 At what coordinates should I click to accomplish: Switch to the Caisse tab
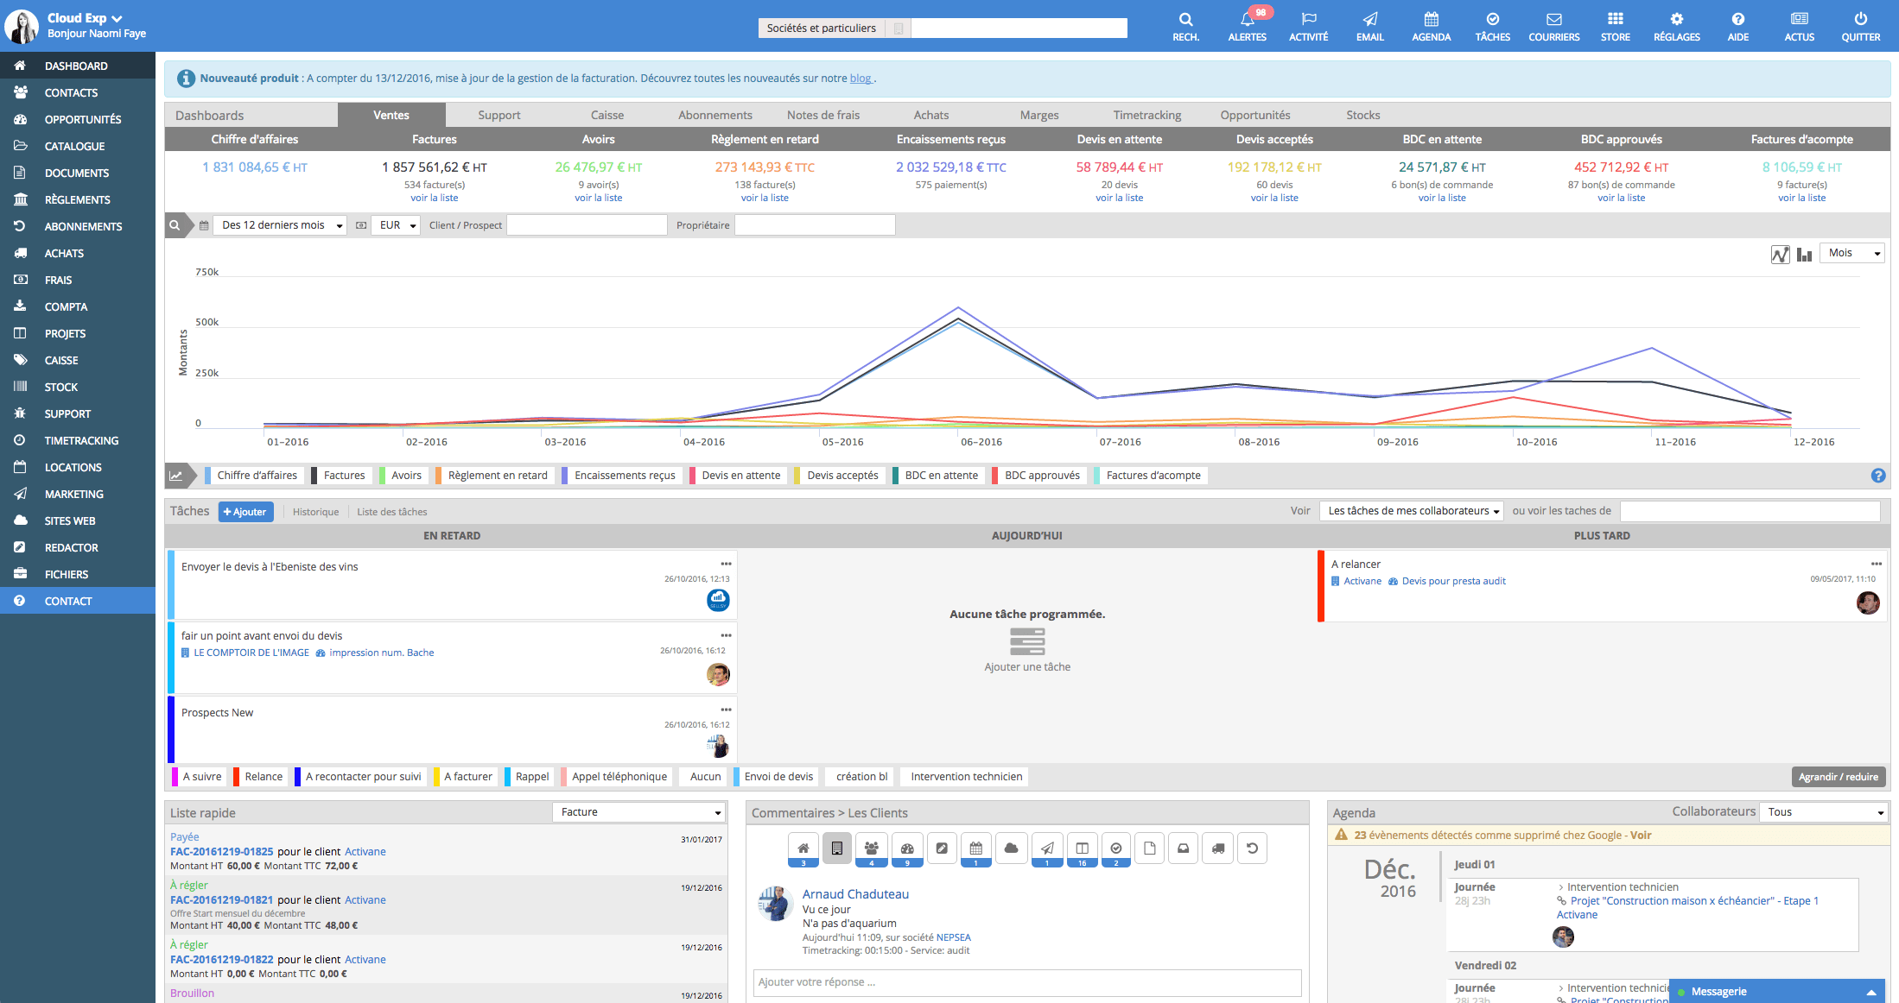(x=607, y=115)
